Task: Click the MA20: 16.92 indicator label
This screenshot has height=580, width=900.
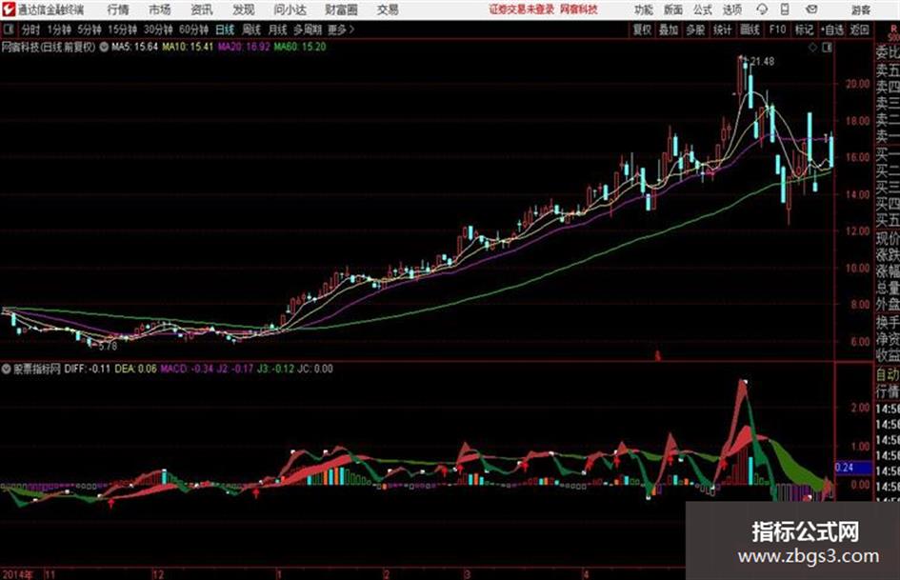Action: pyautogui.click(x=244, y=47)
